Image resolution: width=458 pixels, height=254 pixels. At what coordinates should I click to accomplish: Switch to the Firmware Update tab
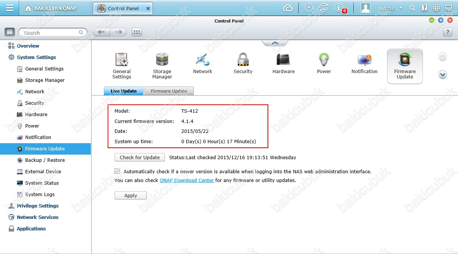pyautogui.click(x=169, y=91)
